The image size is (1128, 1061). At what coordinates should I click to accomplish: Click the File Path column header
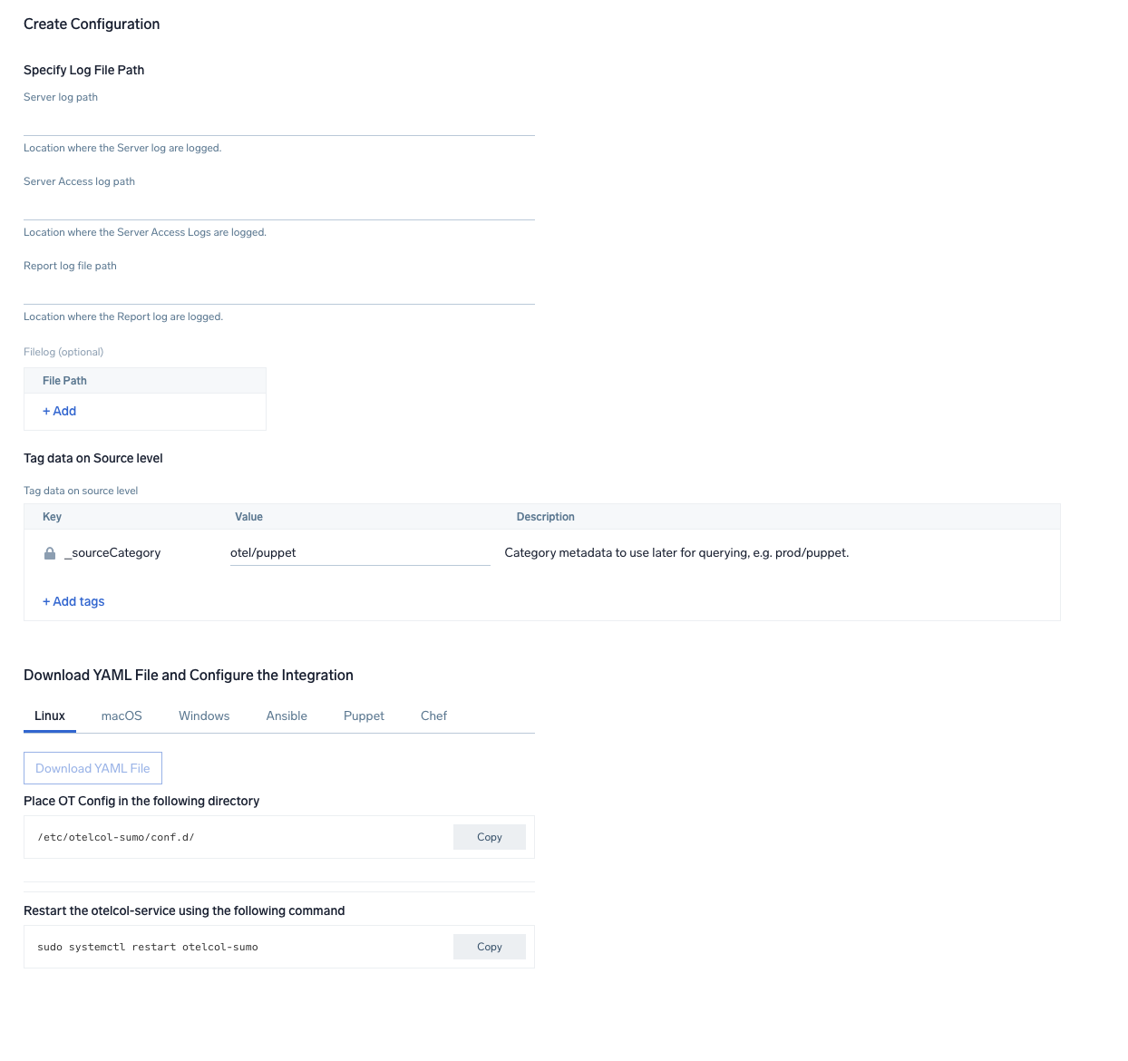click(x=64, y=381)
